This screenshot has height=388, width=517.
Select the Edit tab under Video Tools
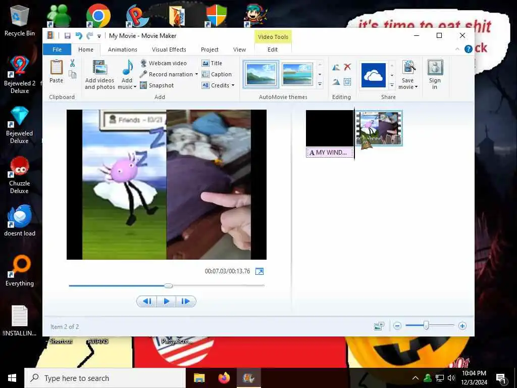pyautogui.click(x=273, y=50)
